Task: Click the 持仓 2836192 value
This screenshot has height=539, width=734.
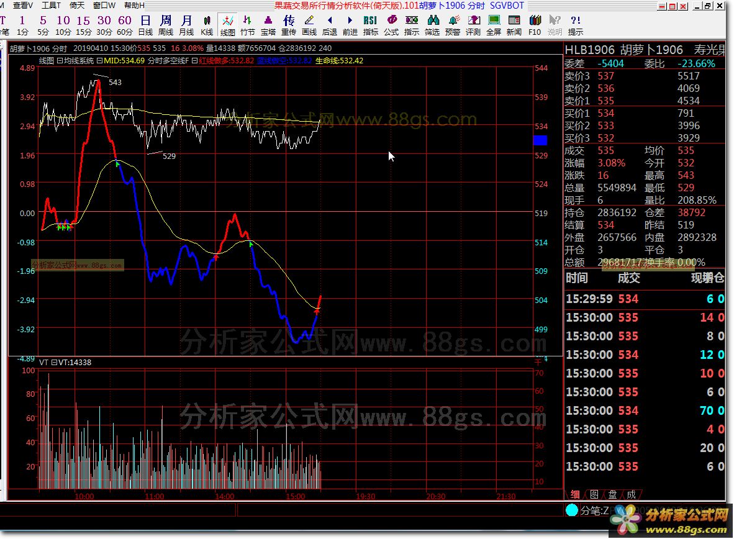Action: pyautogui.click(x=617, y=212)
